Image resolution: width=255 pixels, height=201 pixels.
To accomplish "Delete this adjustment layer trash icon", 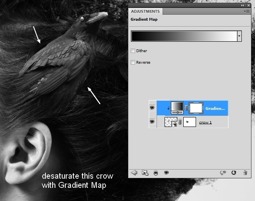I will coord(245,173).
